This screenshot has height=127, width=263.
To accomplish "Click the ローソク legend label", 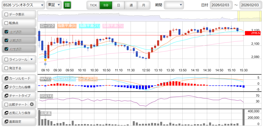I will click(48, 26).
